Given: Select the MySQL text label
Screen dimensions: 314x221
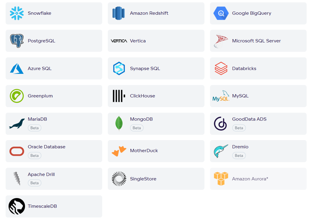Looking at the screenshot, I should click(240, 96).
